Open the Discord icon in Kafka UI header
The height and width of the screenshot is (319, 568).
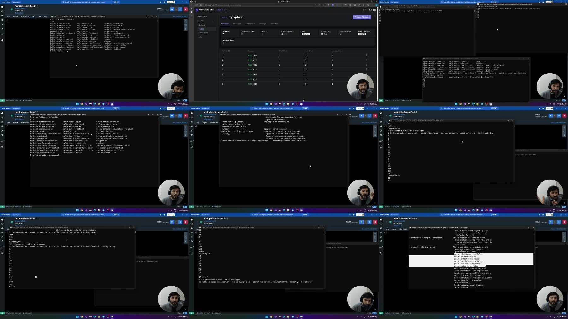pyautogui.click(x=374, y=10)
